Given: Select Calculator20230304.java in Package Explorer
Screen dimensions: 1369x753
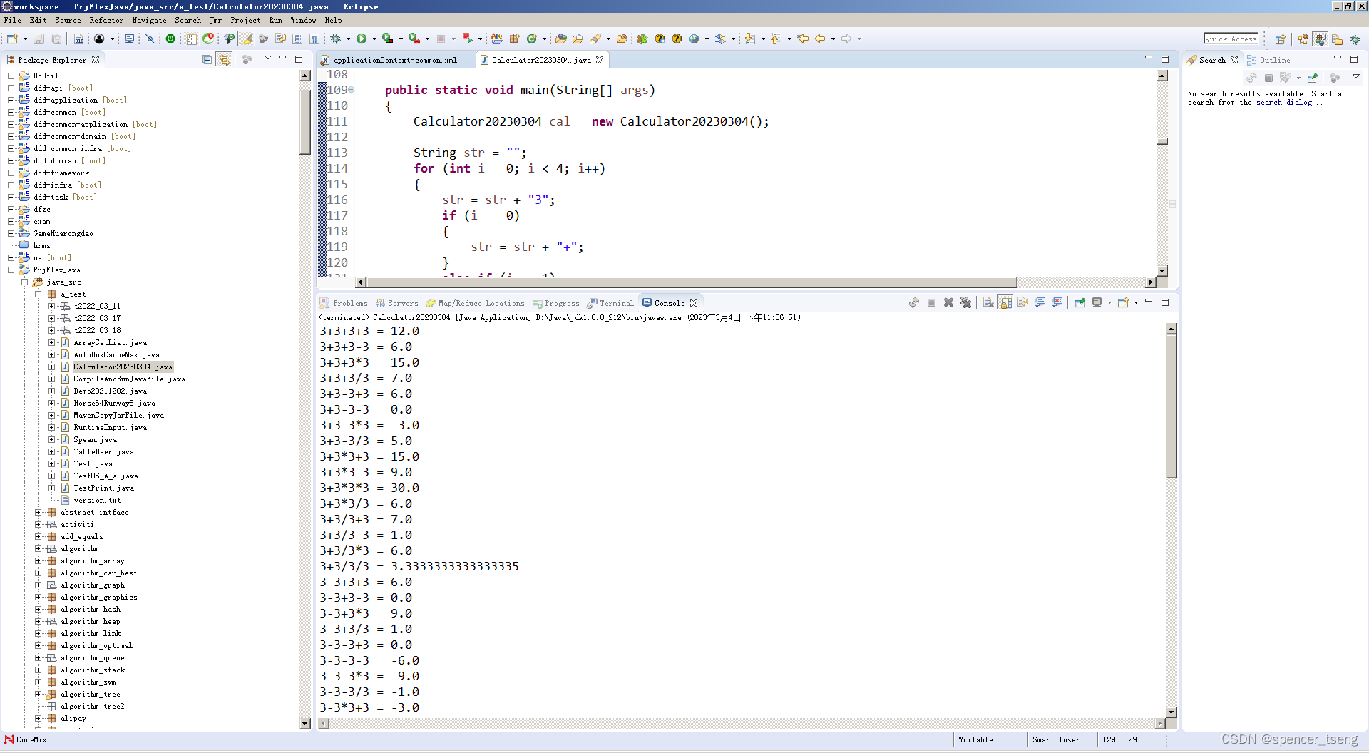Looking at the screenshot, I should 123,367.
